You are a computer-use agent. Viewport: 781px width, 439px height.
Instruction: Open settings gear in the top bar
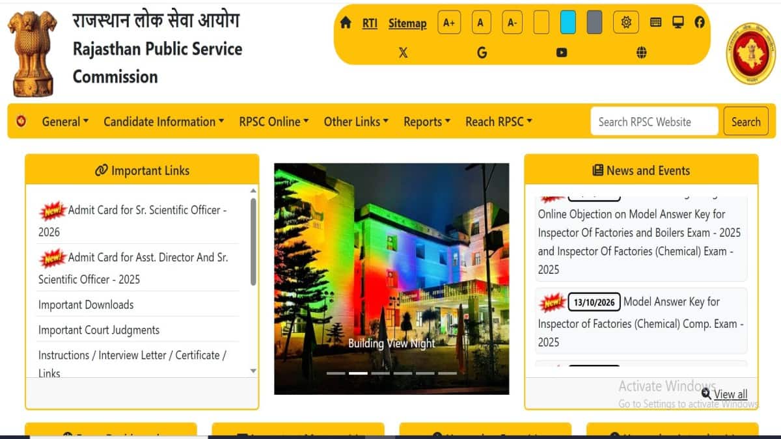pyautogui.click(x=626, y=23)
